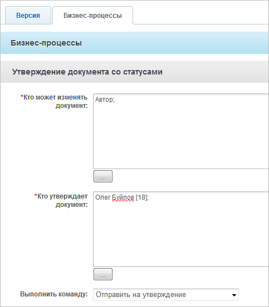Click the underlined word Буйлов
Screen dimensions: 269x307
pyautogui.click(x=123, y=197)
